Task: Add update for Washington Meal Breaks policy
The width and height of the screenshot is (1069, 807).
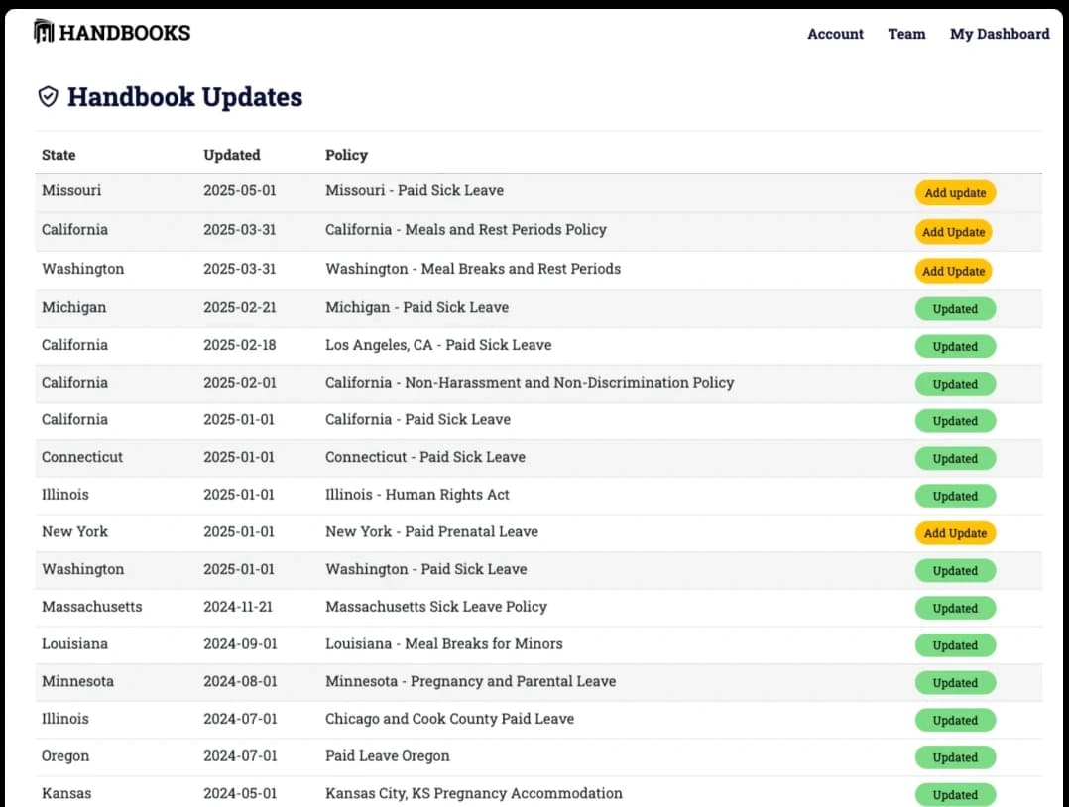Action: coord(953,271)
